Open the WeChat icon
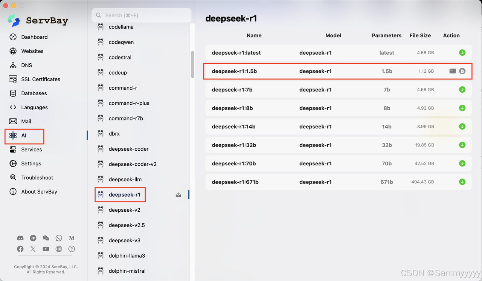This screenshot has height=281, width=482. click(x=46, y=238)
